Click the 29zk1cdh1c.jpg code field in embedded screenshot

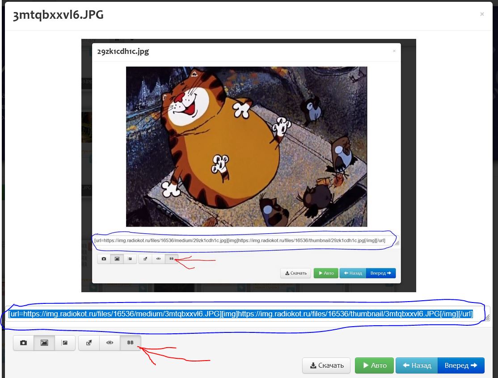(240, 240)
